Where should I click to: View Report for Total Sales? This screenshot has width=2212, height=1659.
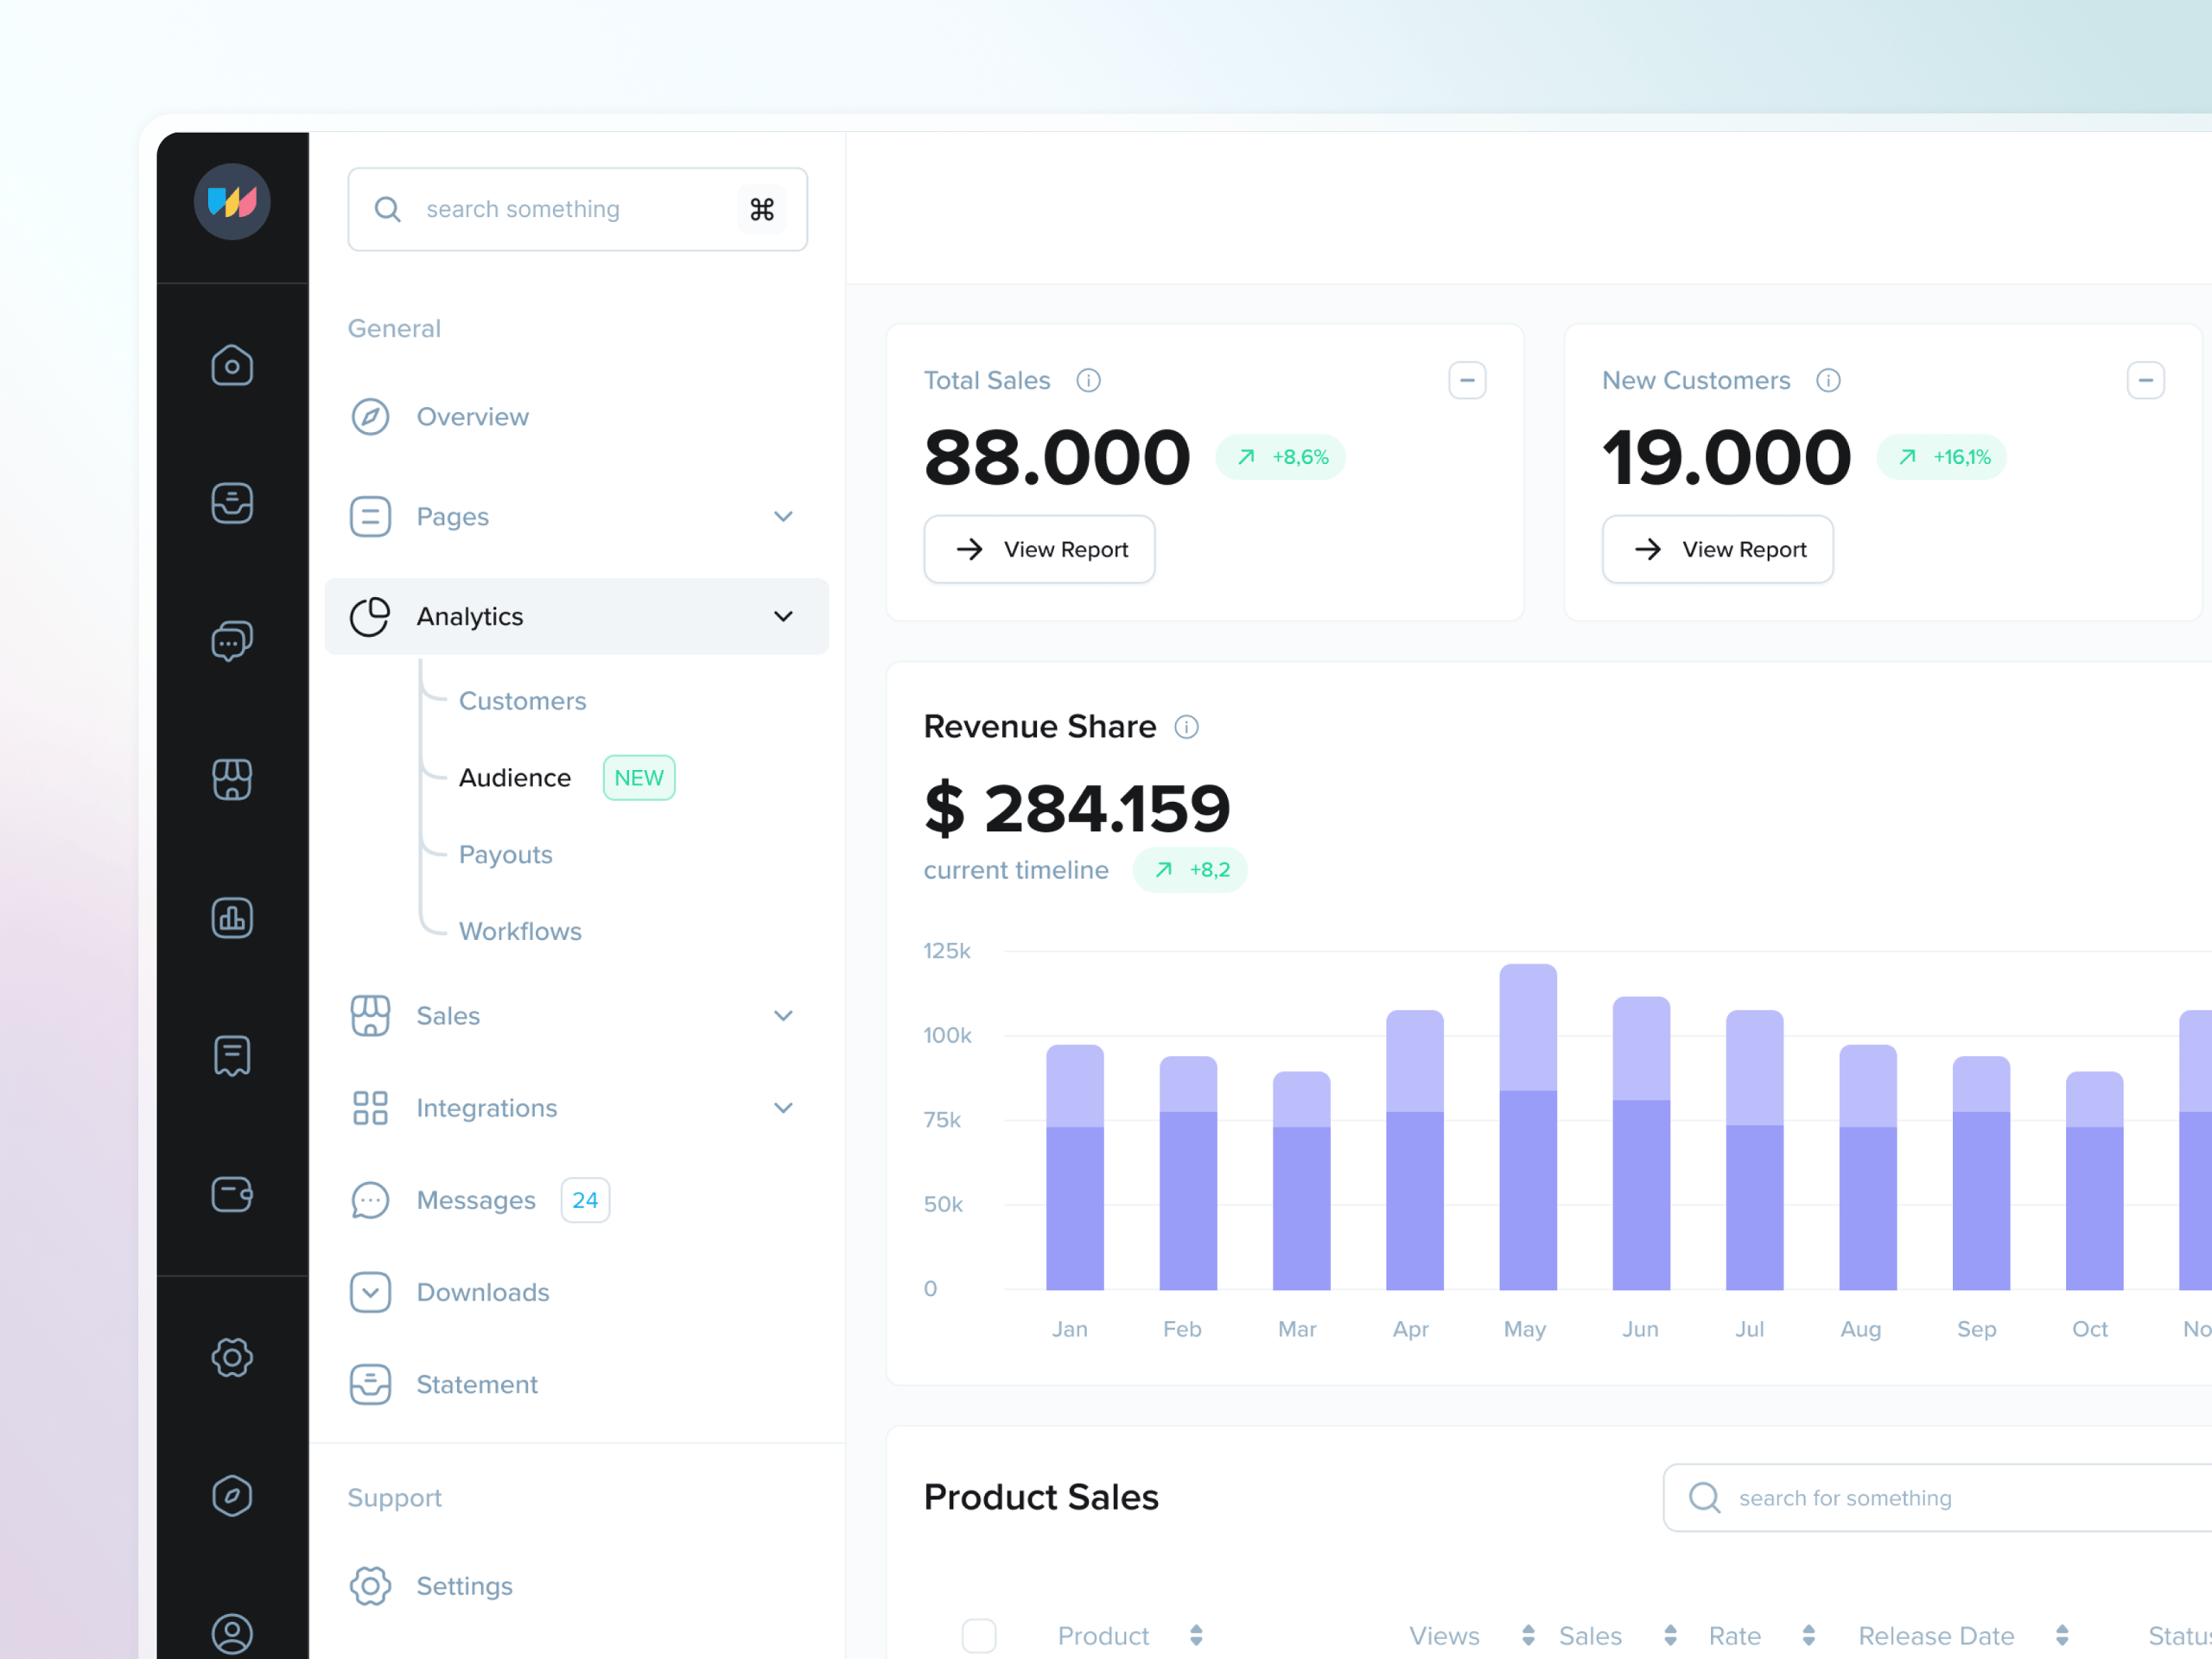(x=1039, y=549)
